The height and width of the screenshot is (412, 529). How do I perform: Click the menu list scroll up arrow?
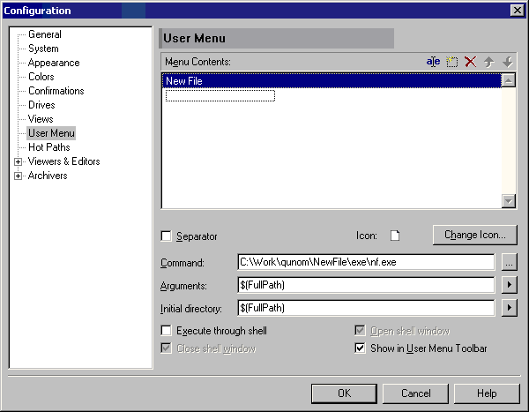(x=509, y=80)
